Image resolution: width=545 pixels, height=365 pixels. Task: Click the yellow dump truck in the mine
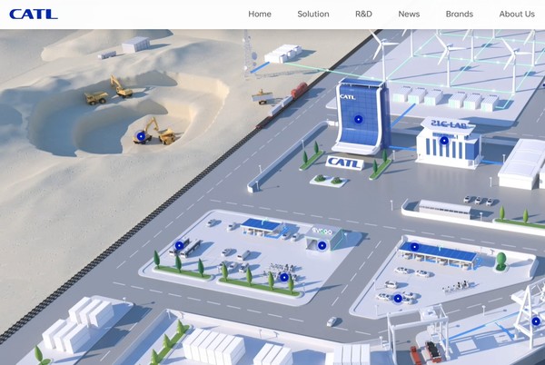[x=95, y=97]
